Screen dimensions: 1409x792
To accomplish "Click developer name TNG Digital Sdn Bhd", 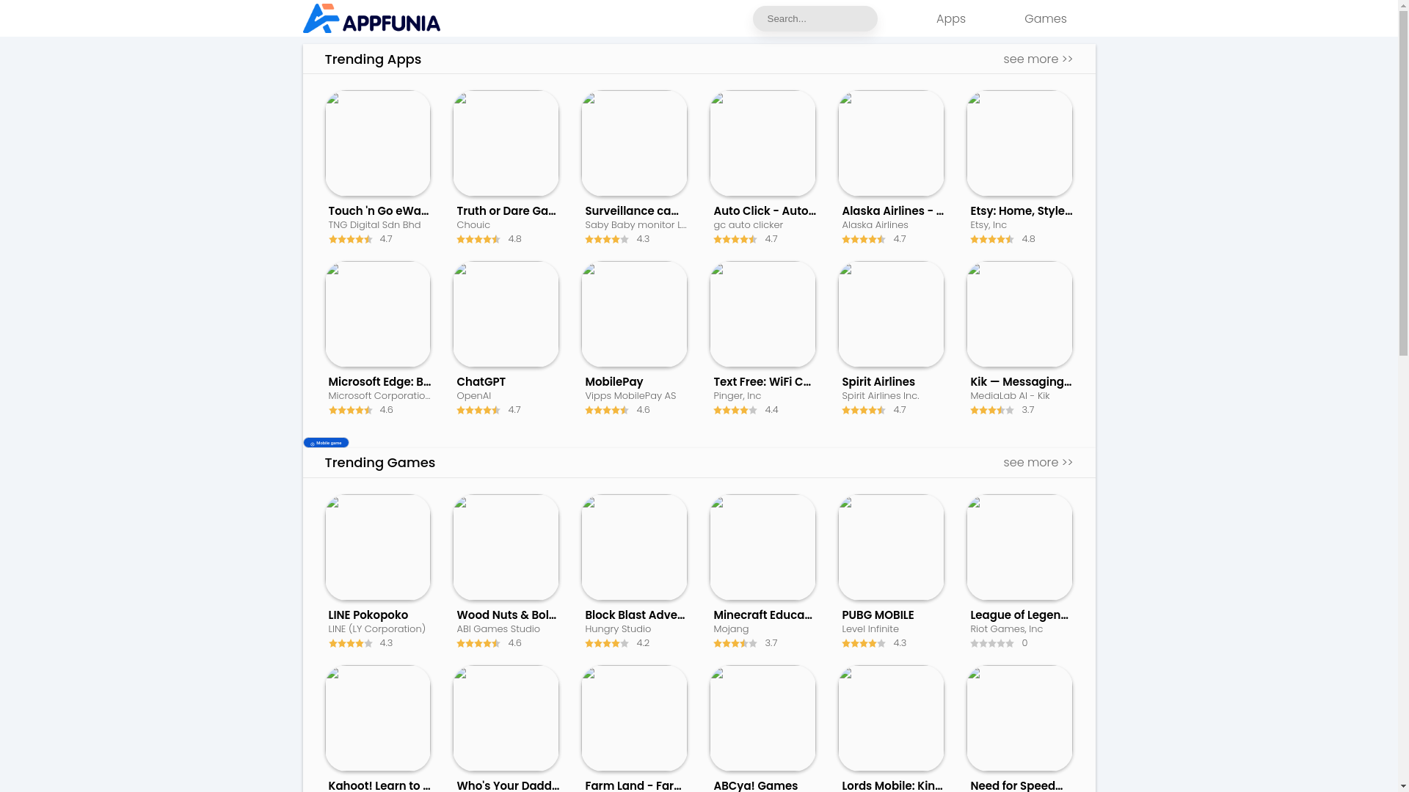I will (374, 225).
